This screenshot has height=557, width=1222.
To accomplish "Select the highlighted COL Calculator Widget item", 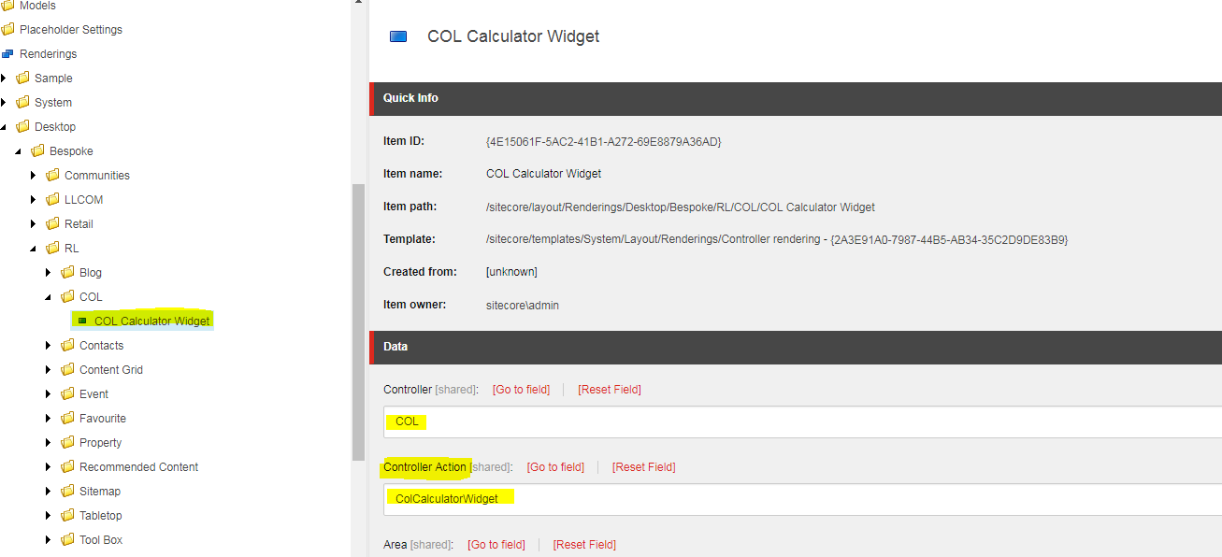I will tap(150, 321).
